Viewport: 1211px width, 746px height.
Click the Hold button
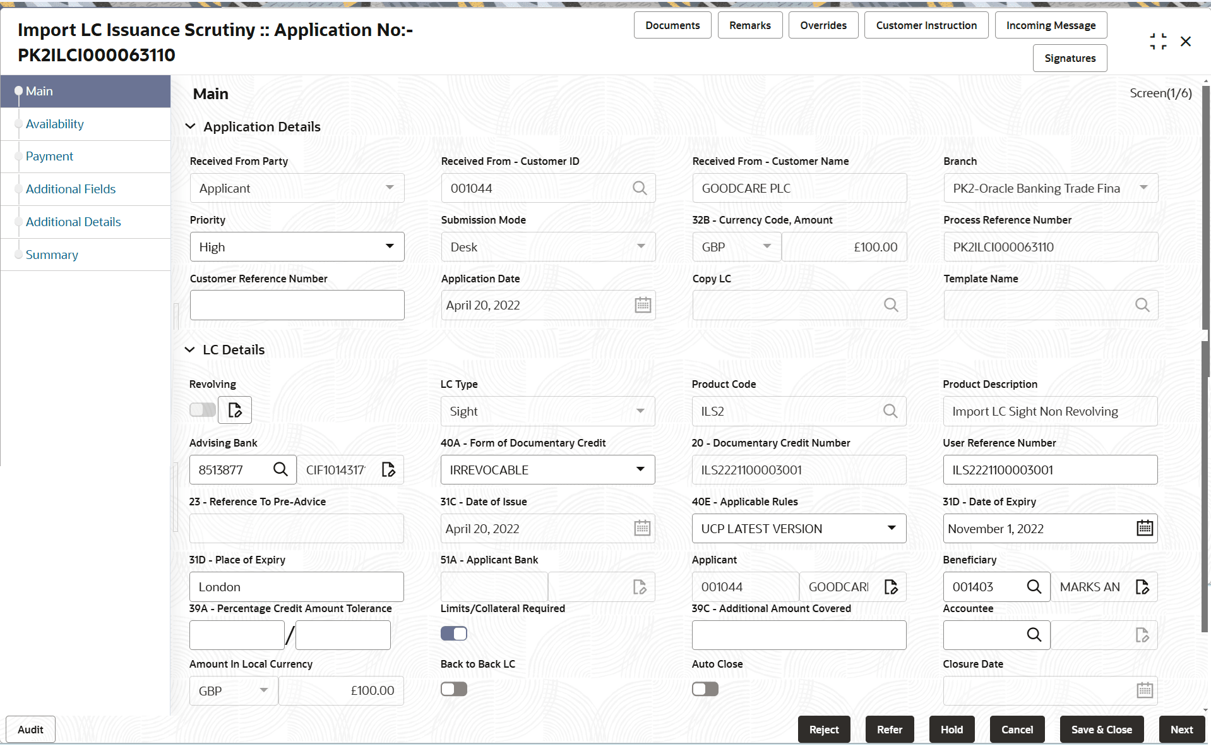(951, 729)
